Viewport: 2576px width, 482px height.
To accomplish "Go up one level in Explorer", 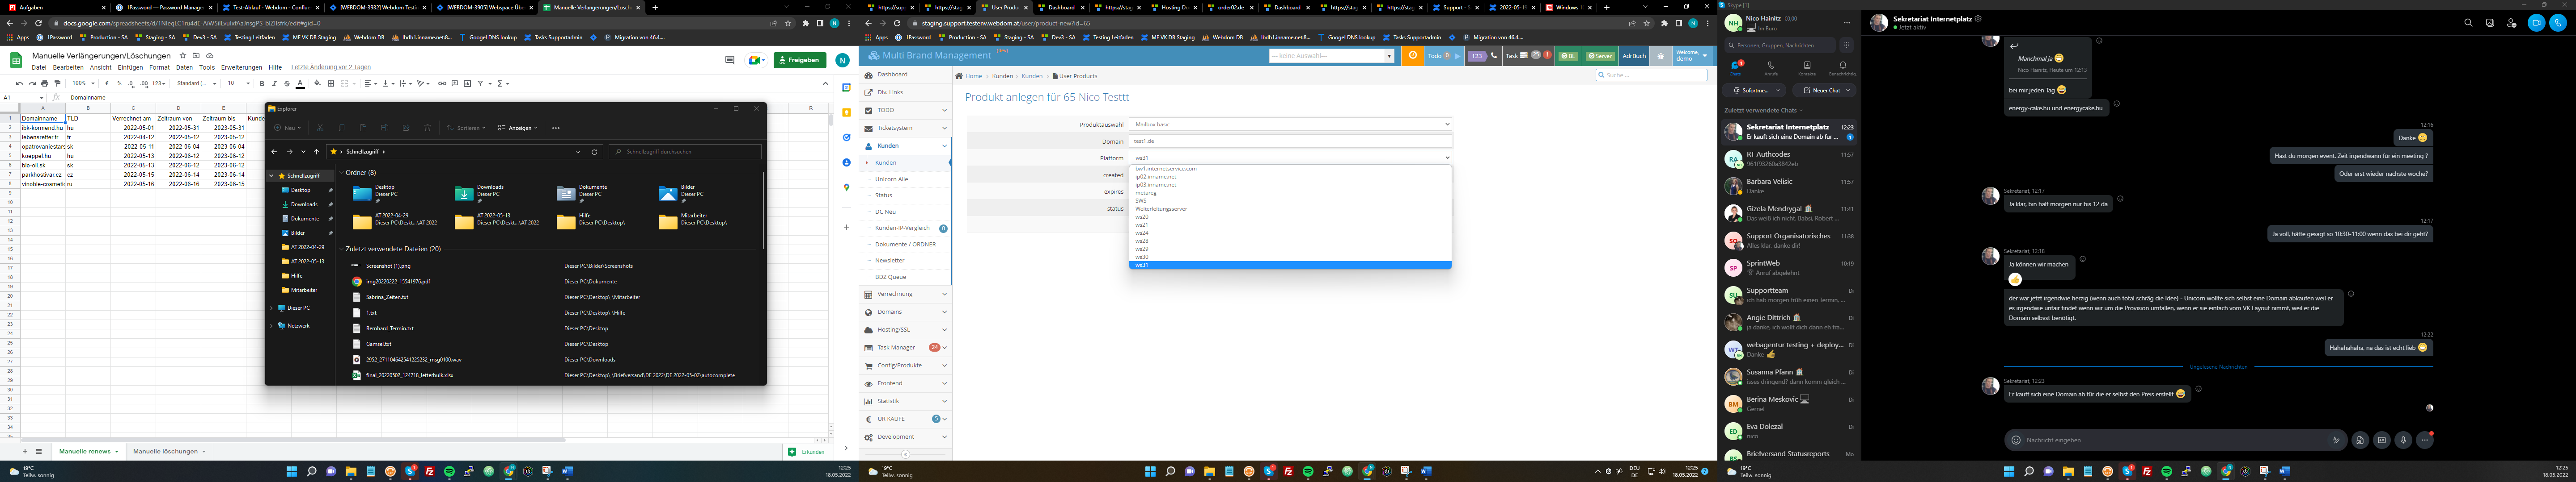I will click(x=317, y=152).
